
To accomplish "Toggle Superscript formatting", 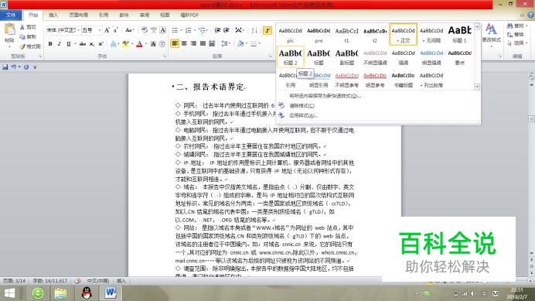I will coord(101,44).
